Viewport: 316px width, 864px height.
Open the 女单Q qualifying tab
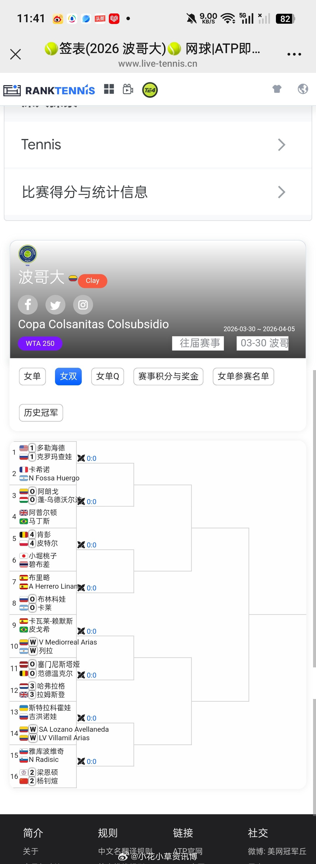pyautogui.click(x=107, y=376)
